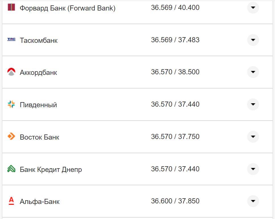Expand the Альфа-Банк row arrow
Viewport: 275px width, 219px height.
253,201
